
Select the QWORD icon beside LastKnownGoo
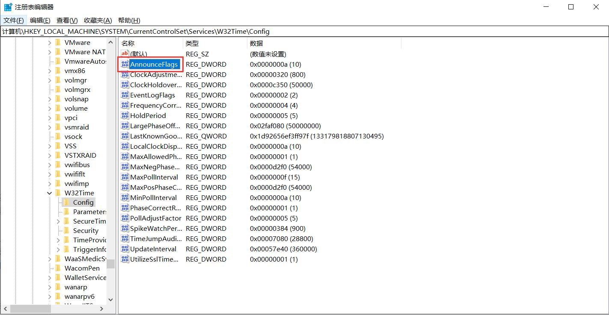click(125, 136)
